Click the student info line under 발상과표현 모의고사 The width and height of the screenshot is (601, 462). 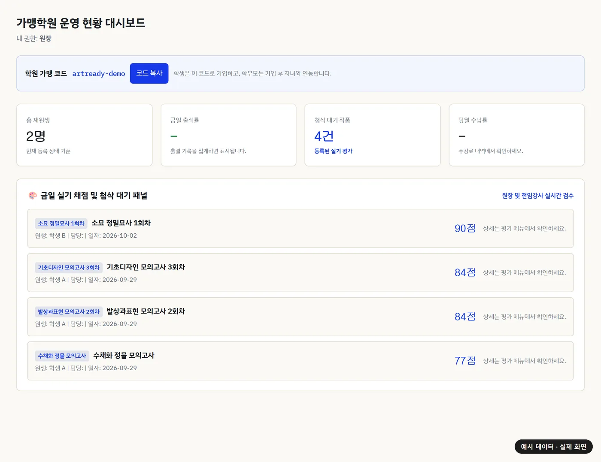click(86, 324)
